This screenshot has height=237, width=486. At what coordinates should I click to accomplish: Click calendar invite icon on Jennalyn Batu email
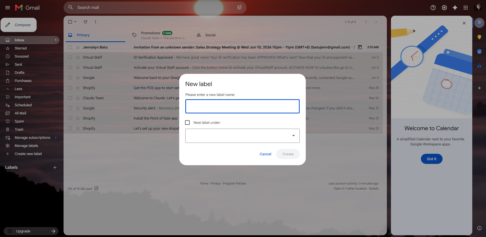tap(360, 47)
